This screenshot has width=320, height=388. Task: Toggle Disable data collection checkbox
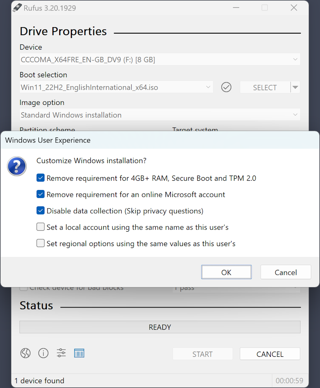click(40, 211)
